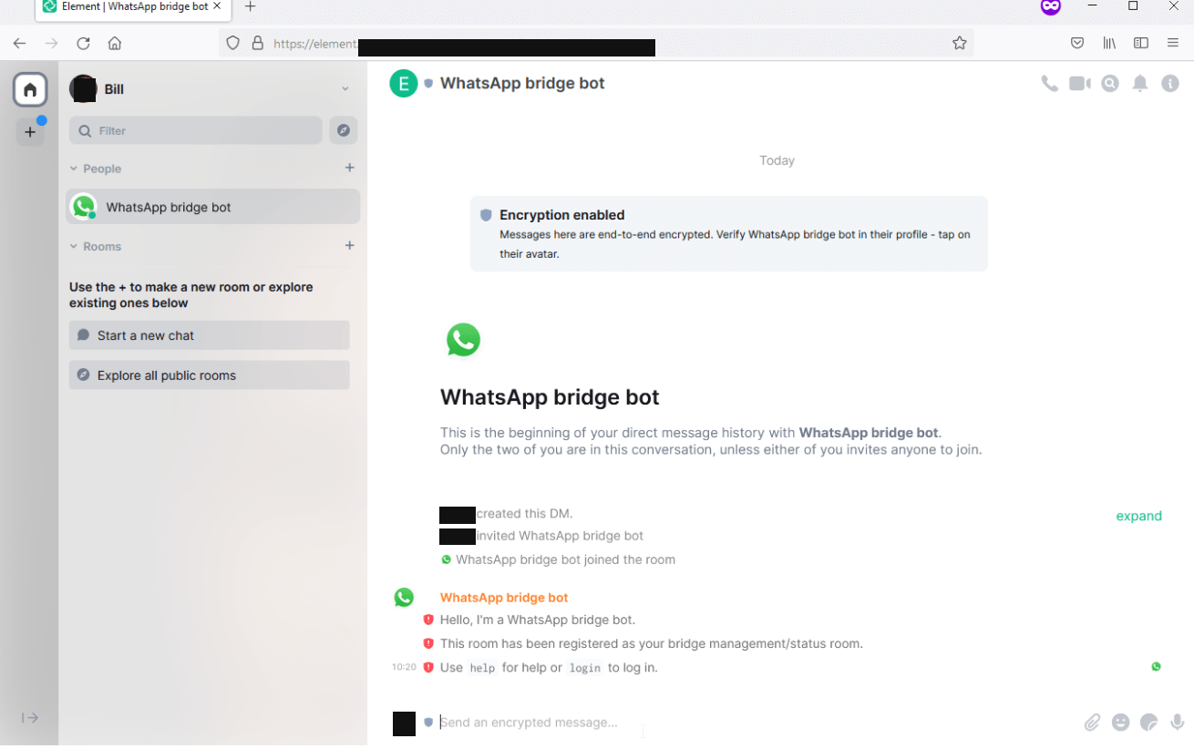This screenshot has height=749, width=1194.
Task: Attach a file using the paperclip icon
Action: point(1092,723)
